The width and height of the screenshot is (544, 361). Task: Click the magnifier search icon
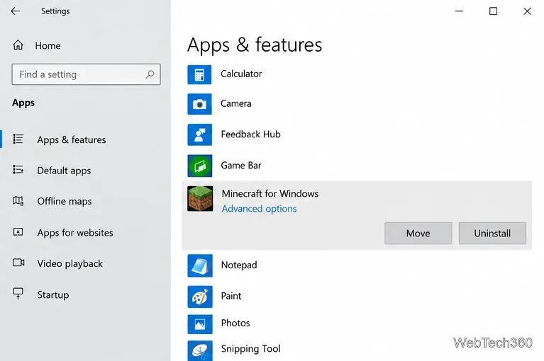point(150,74)
